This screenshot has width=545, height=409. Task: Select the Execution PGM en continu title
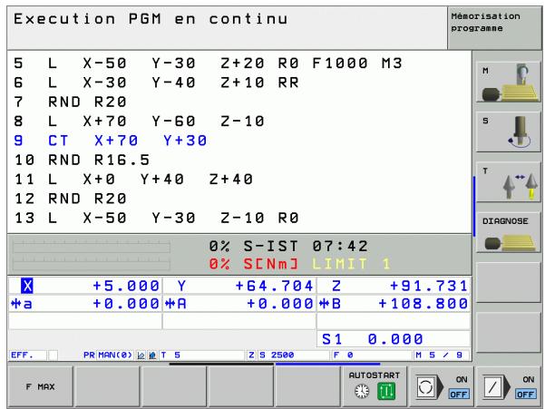(151, 19)
